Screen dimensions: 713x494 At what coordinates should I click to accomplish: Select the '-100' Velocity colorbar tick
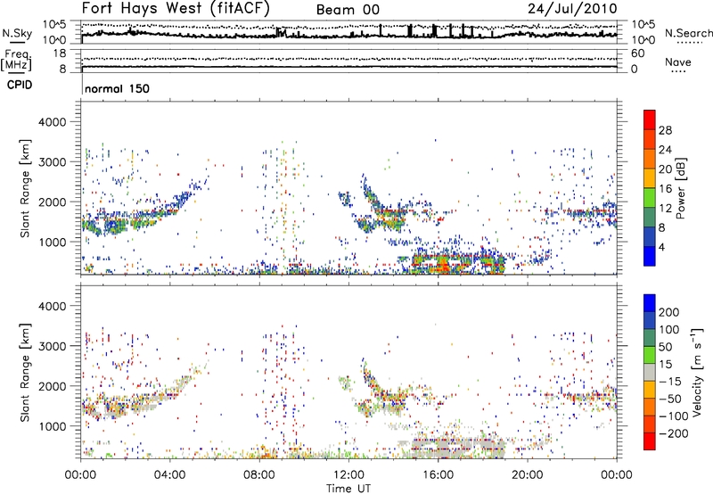click(674, 416)
